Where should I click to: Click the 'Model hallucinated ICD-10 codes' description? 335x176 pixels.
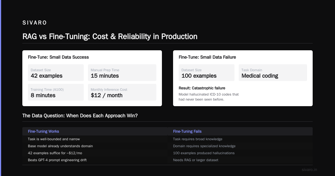tap(209, 97)
